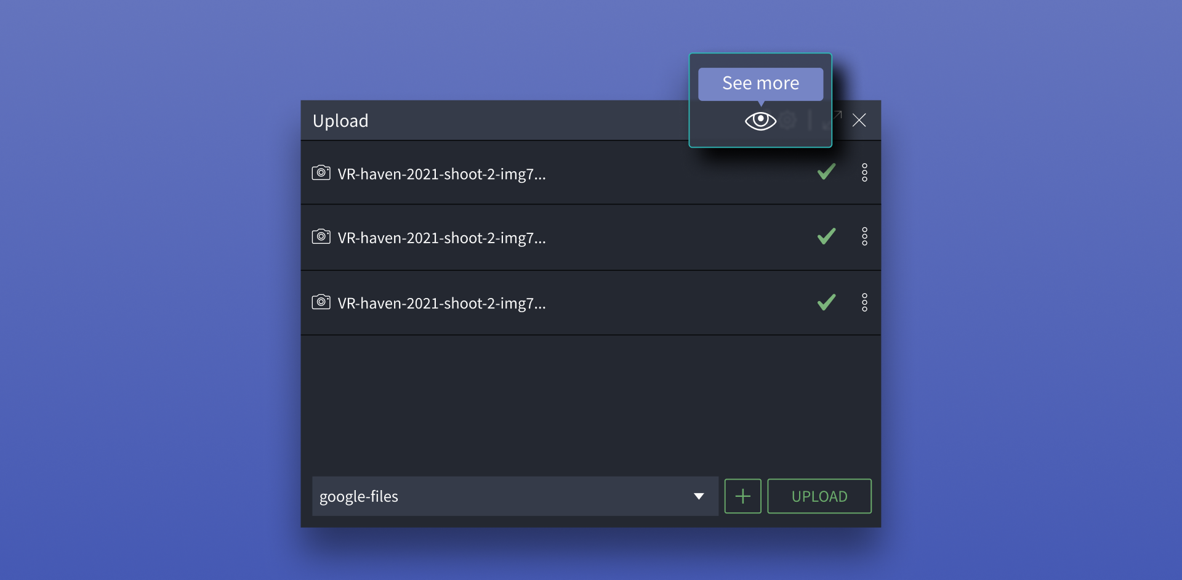Open the three-dot menu of the first file row

[864, 172]
